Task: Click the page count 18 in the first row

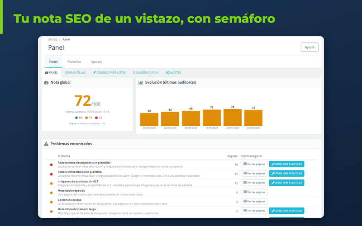Action: [236, 165]
